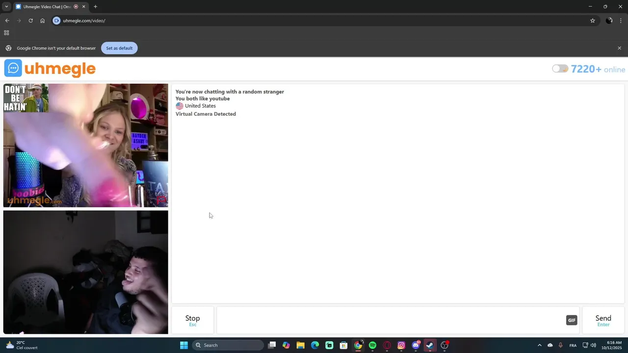
Task: Open a new browser tab
Action: click(x=95, y=7)
